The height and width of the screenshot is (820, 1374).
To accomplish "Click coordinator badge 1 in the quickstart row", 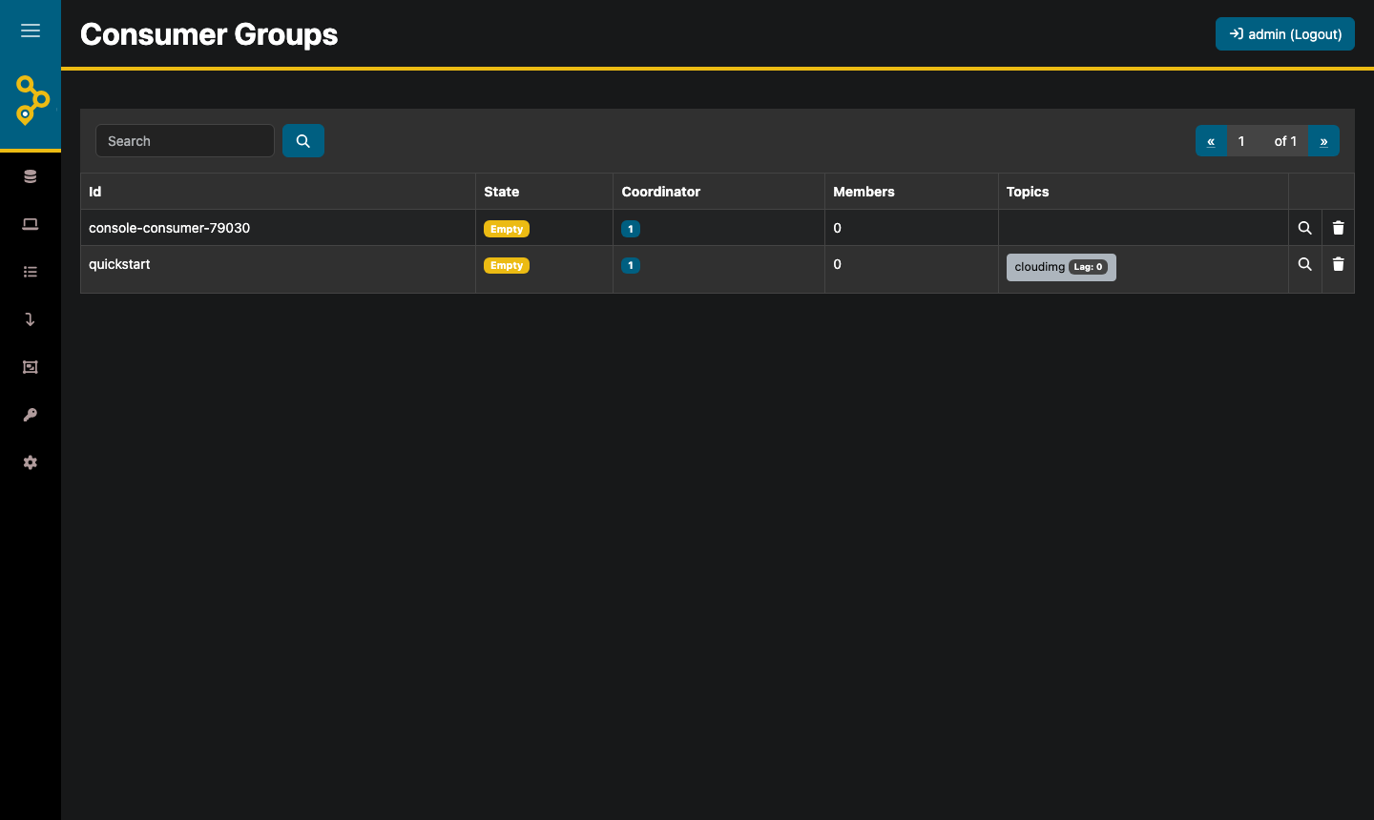I will point(631,265).
